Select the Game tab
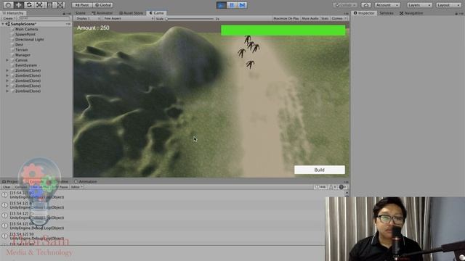 click(x=156, y=13)
